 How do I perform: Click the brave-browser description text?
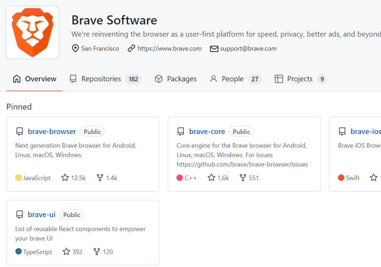click(x=76, y=150)
